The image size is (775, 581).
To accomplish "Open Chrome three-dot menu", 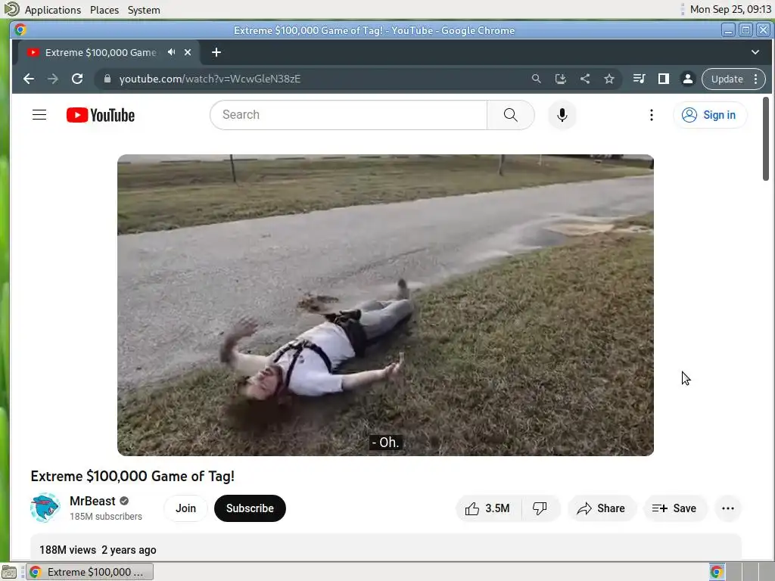I will pyautogui.click(x=756, y=79).
